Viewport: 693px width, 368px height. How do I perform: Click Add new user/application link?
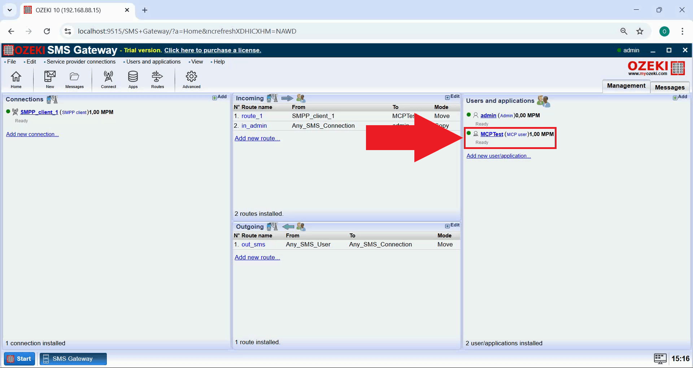498,156
